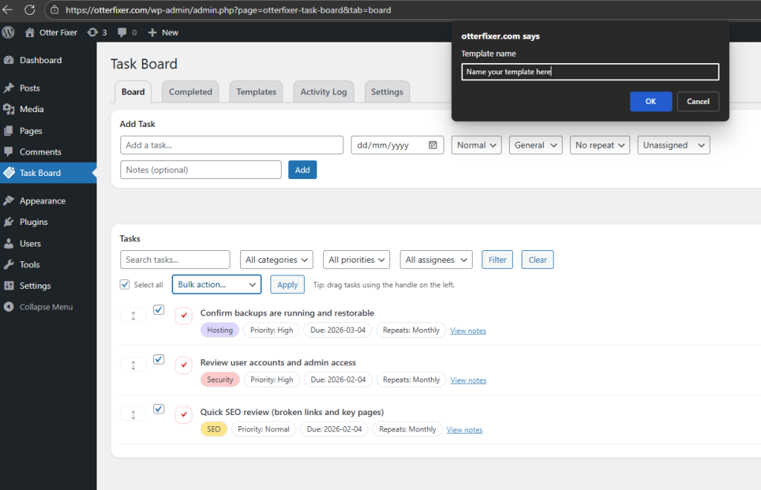Click the Template name input field
Viewport: 761px width, 490px height.
click(x=589, y=72)
